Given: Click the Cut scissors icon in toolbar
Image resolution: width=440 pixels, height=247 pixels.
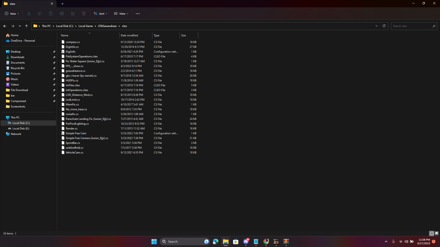Looking at the screenshot, I should [x=29, y=14].
